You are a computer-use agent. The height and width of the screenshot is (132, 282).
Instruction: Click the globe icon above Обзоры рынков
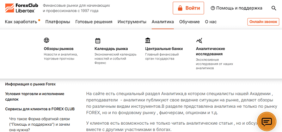tap(47, 40)
